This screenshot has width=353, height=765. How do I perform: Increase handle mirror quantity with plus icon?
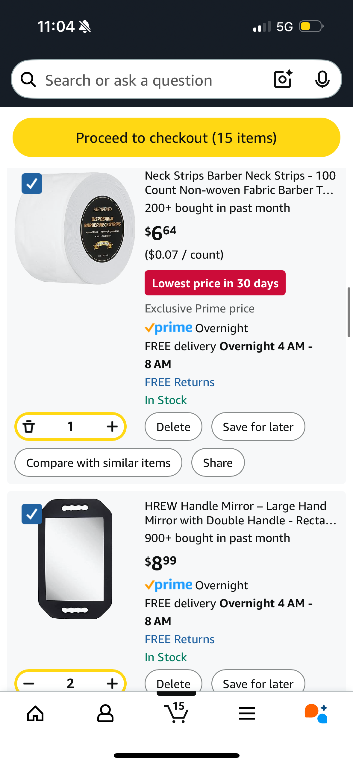click(x=112, y=683)
